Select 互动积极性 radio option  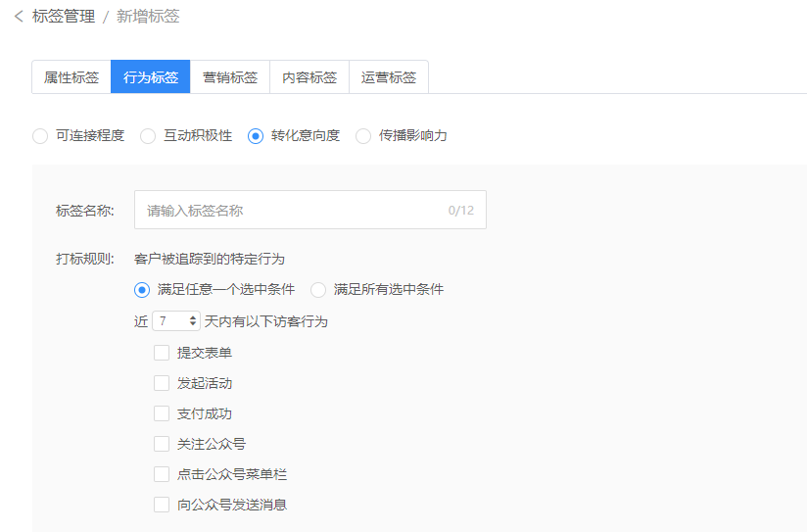[148, 136]
